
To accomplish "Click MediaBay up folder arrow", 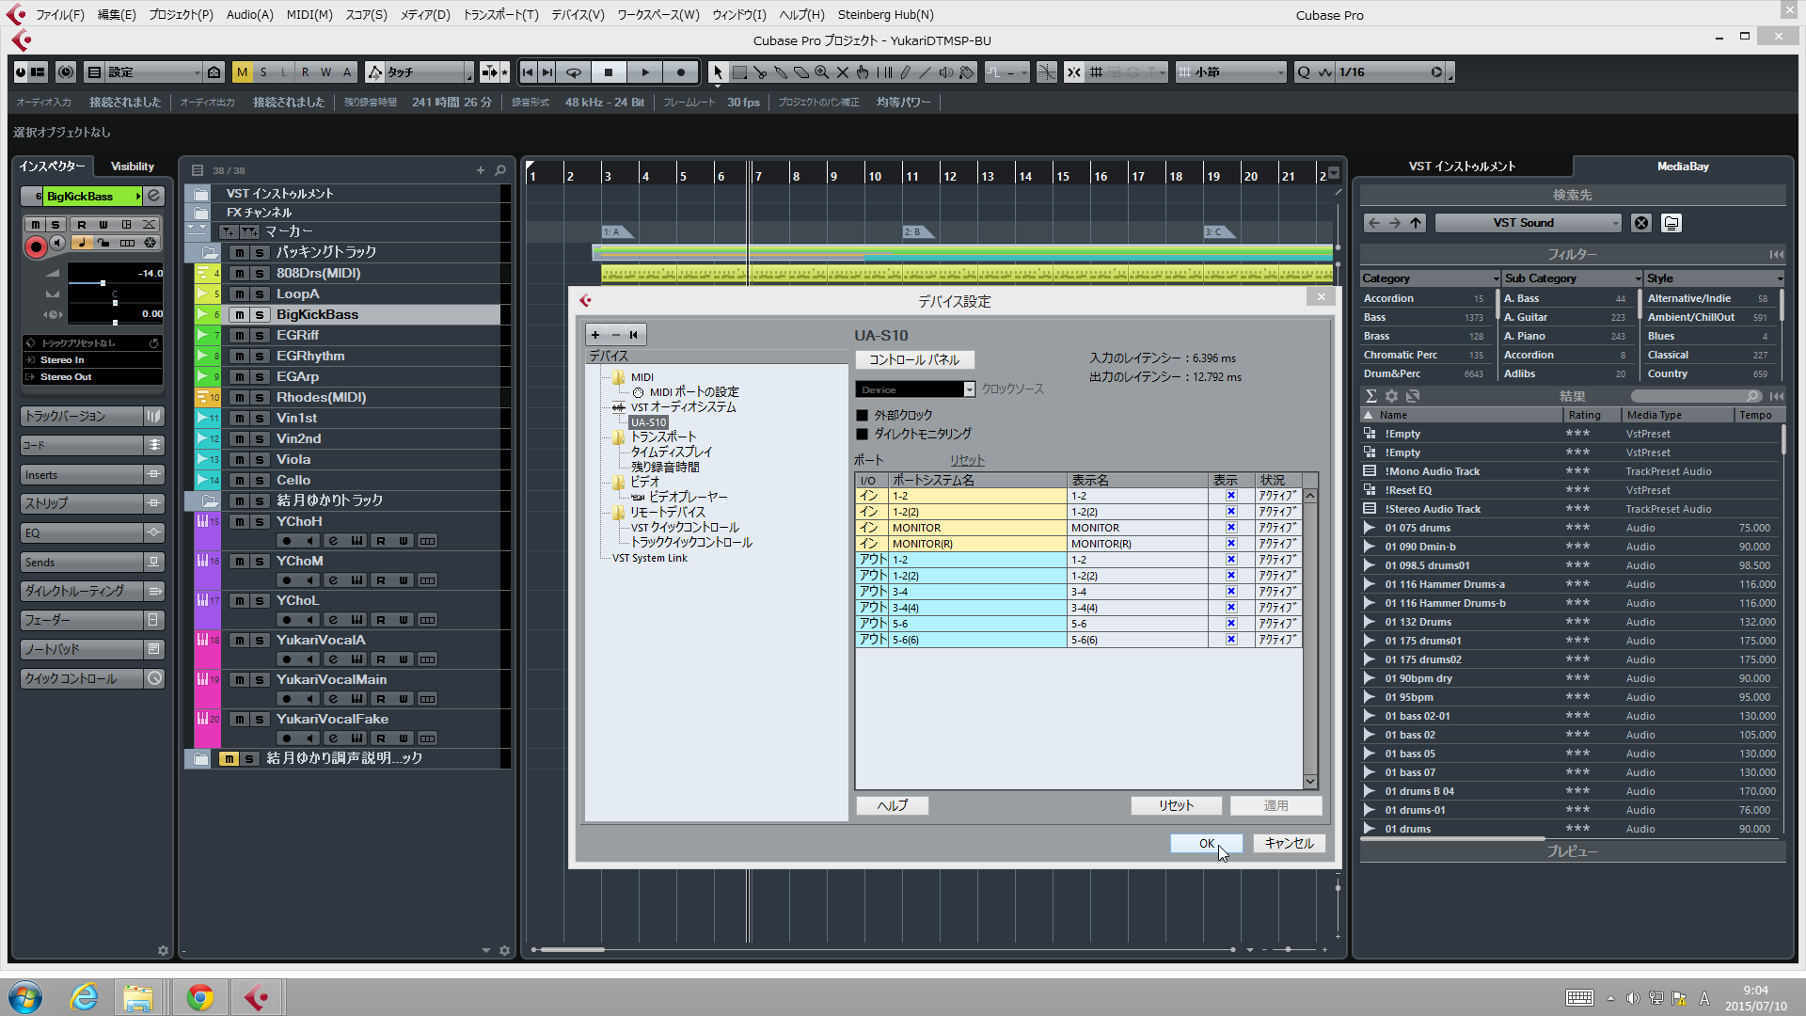I will (1416, 223).
